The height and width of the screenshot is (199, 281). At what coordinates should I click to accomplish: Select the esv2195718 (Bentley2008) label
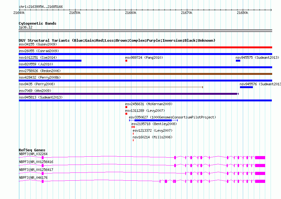tap(154, 124)
